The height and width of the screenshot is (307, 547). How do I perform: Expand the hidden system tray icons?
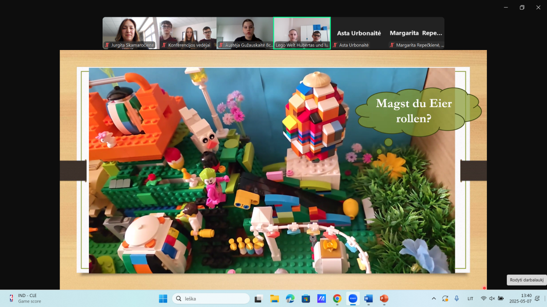(x=433, y=299)
